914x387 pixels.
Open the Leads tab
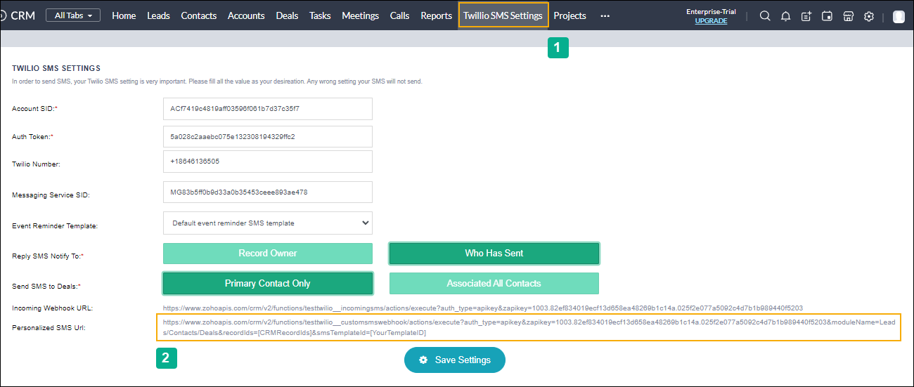[158, 15]
